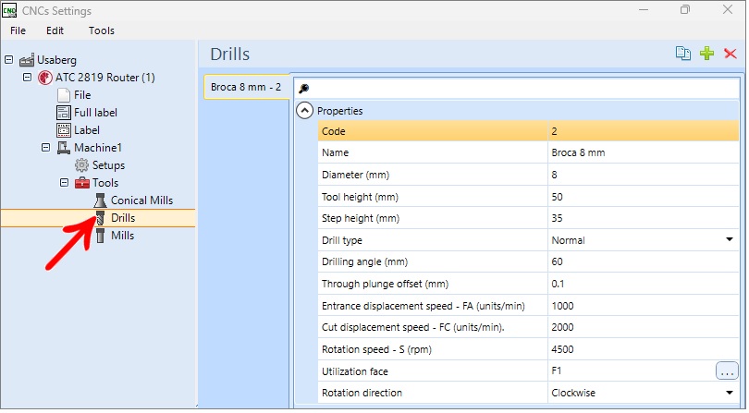Screen dimensions: 749x413
Task: Click the copy drill icon in Drills header
Action: click(682, 53)
